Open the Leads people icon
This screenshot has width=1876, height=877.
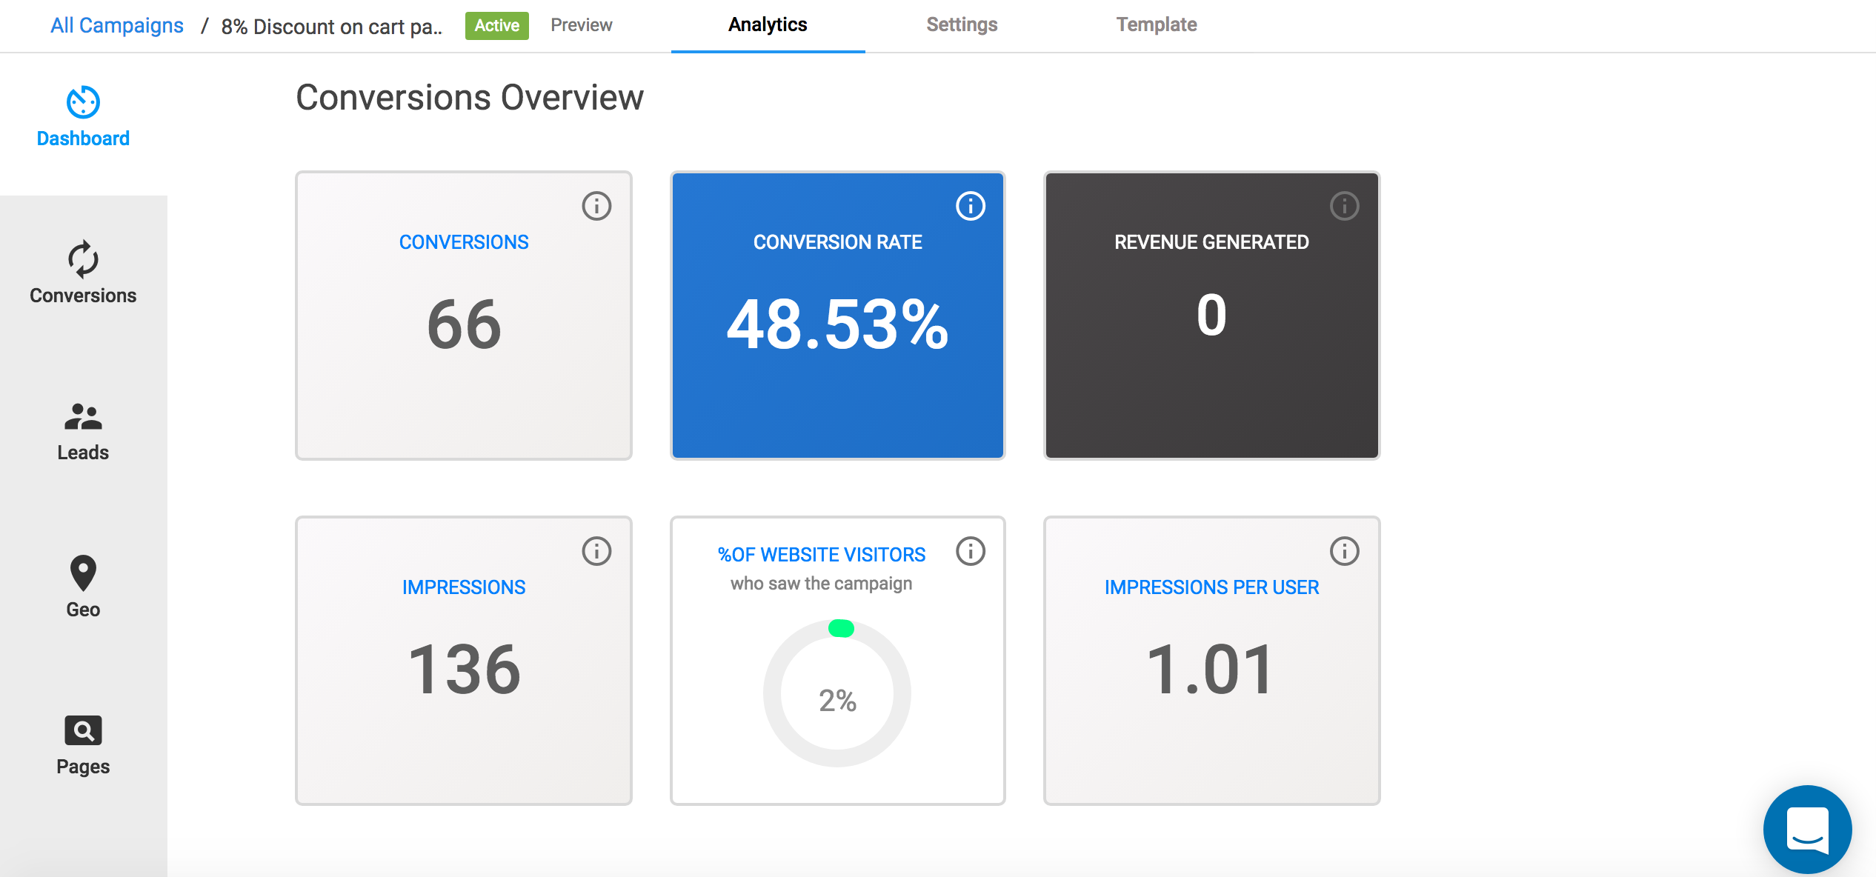pyautogui.click(x=83, y=416)
